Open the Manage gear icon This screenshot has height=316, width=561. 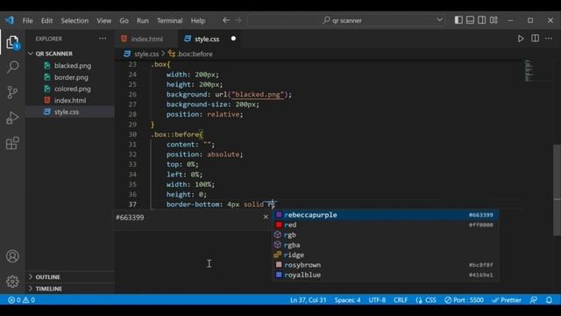point(12,281)
